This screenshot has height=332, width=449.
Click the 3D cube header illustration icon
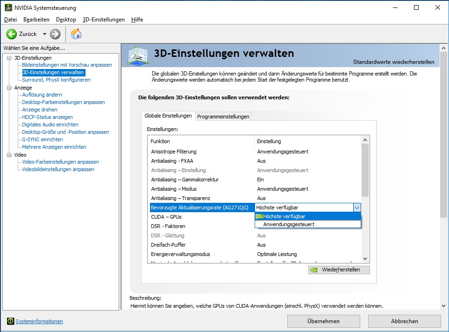click(138, 55)
